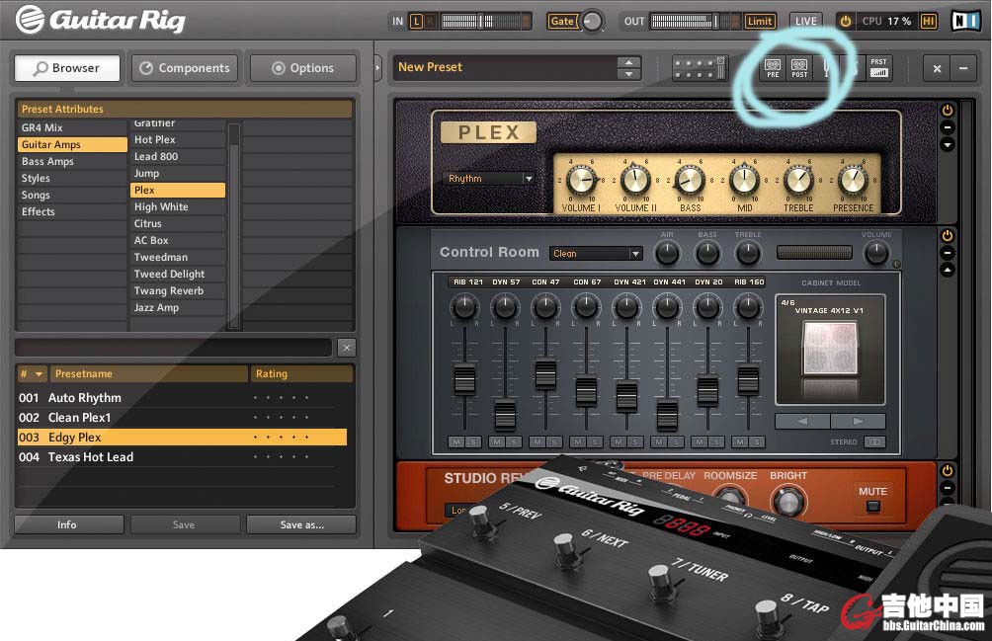This screenshot has width=992, height=641.
Task: Click the preset search input field
Action: pyautogui.click(x=173, y=347)
